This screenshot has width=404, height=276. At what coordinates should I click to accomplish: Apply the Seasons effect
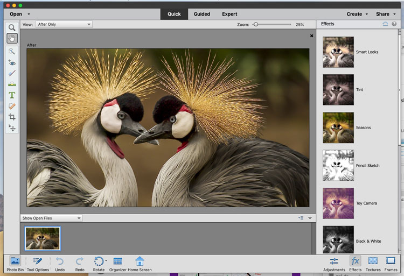coord(338,128)
